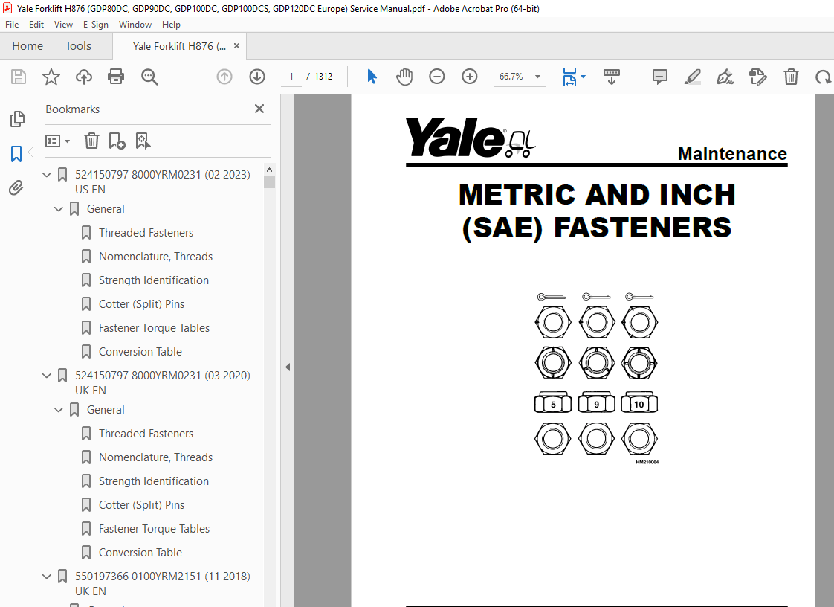Open the zoom percentage dropdown

tap(538, 77)
